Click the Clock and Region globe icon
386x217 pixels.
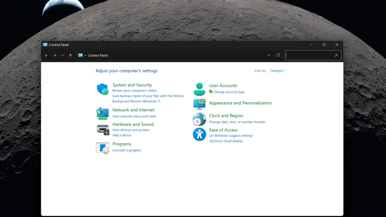coord(199,119)
